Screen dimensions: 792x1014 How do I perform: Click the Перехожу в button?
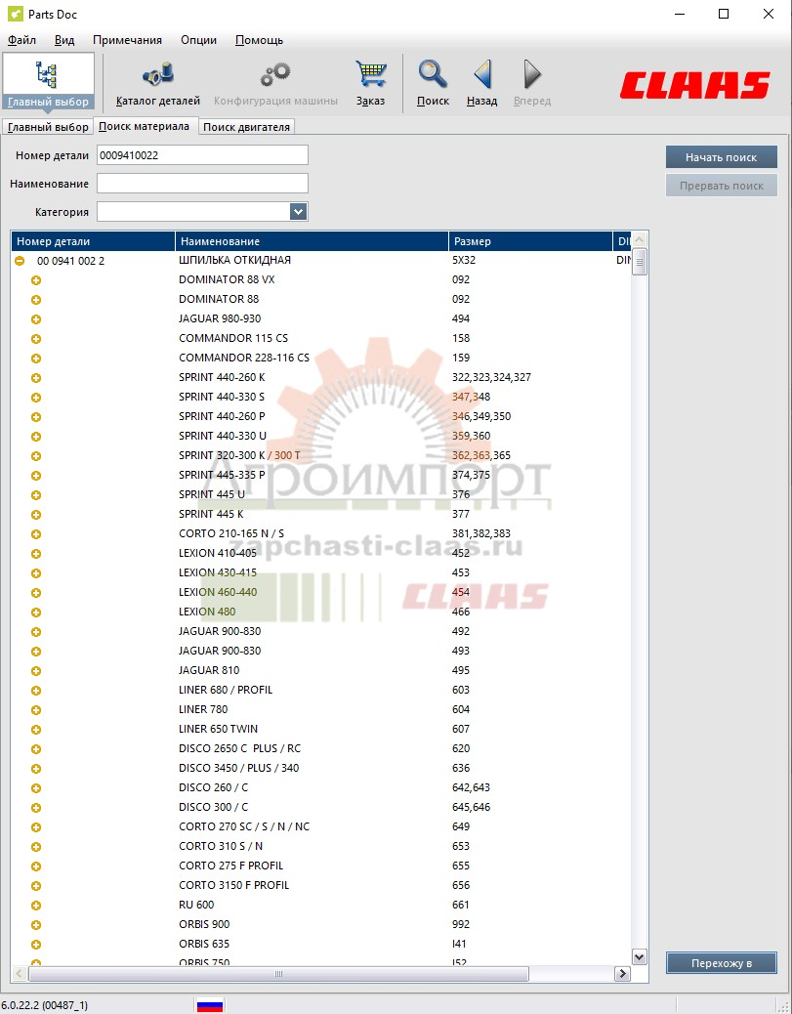pyautogui.click(x=722, y=963)
